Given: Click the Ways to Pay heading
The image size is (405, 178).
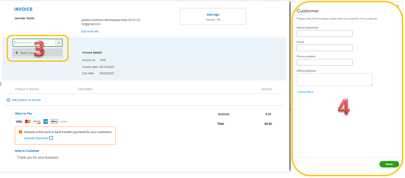Looking at the screenshot, I should [x=23, y=113].
